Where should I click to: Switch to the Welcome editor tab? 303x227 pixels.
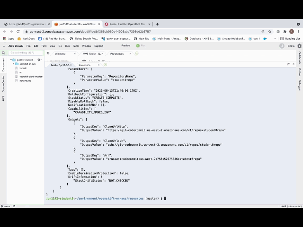point(60,54)
